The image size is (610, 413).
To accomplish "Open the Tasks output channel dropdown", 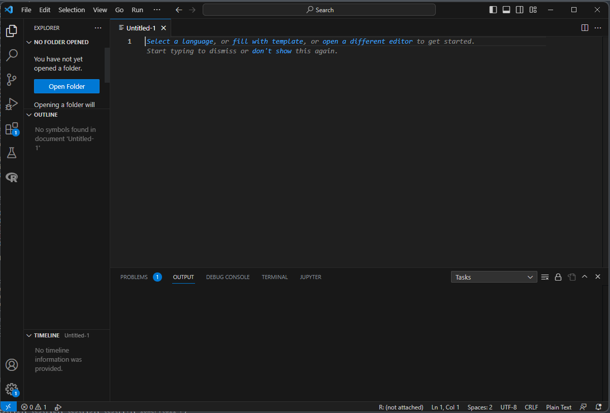I will click(x=493, y=277).
